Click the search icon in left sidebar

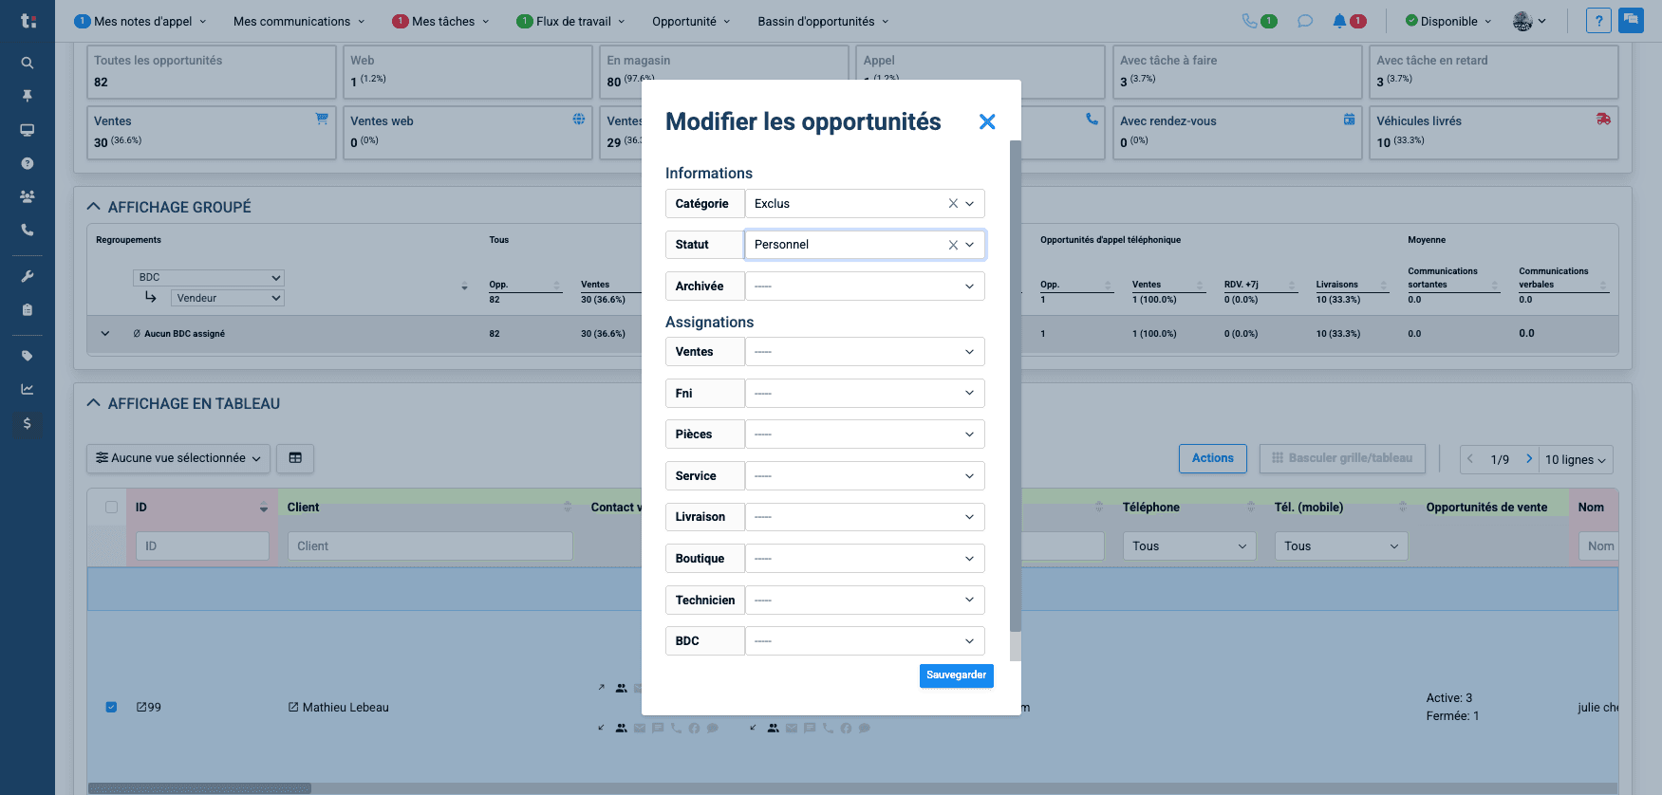(x=28, y=63)
